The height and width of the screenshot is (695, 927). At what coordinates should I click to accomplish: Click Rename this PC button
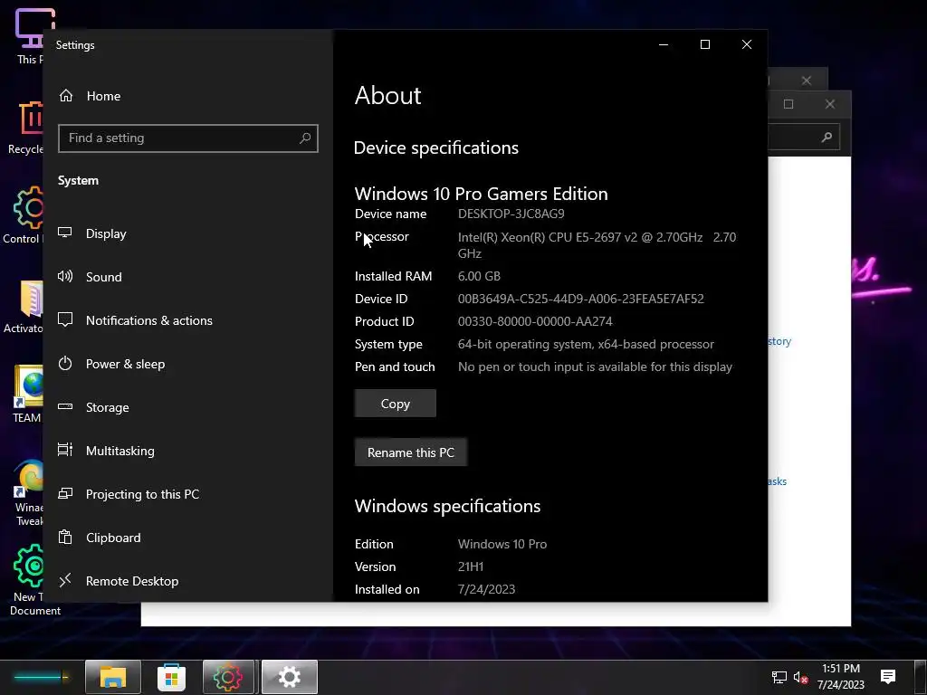click(411, 452)
